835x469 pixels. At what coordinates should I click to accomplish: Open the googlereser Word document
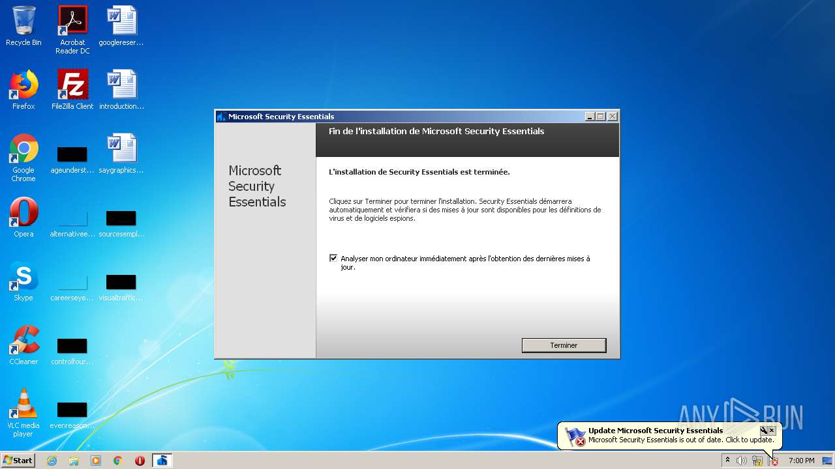coord(121,26)
